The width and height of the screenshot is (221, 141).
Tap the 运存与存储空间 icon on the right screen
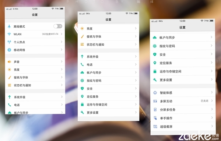155,71
